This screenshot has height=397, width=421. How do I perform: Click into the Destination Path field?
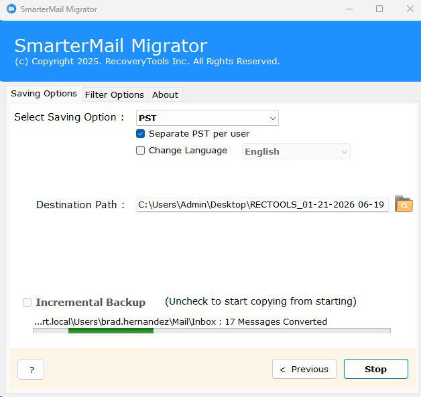262,205
